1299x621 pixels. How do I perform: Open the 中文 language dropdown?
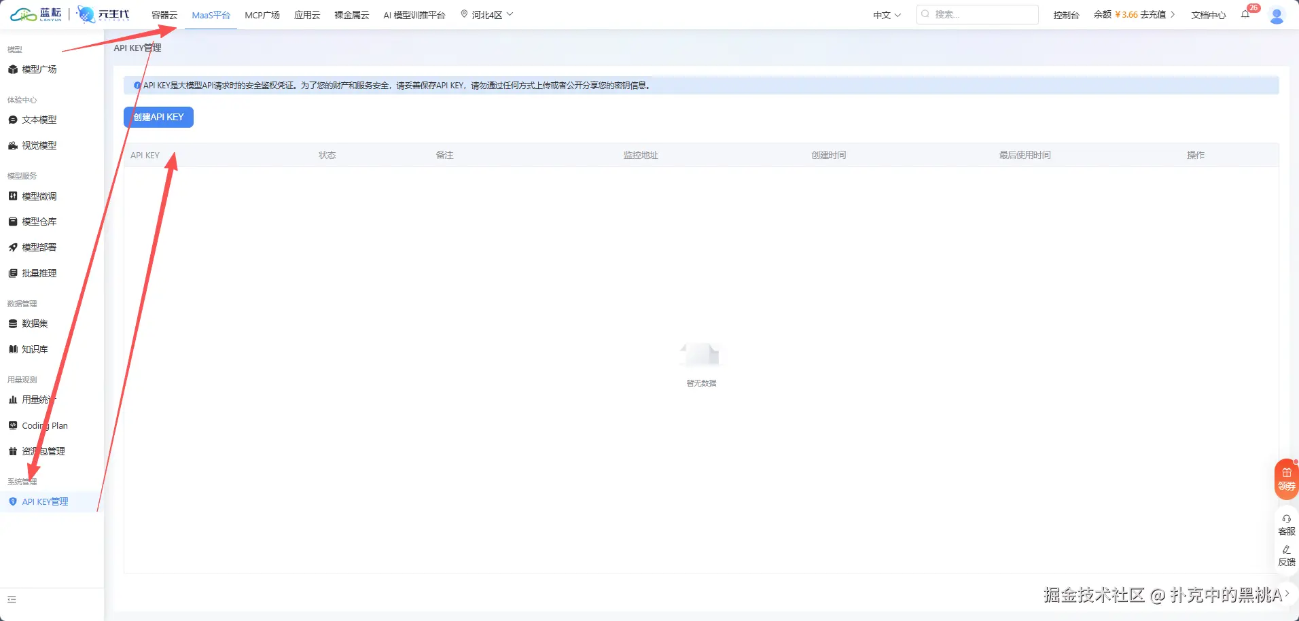point(887,15)
